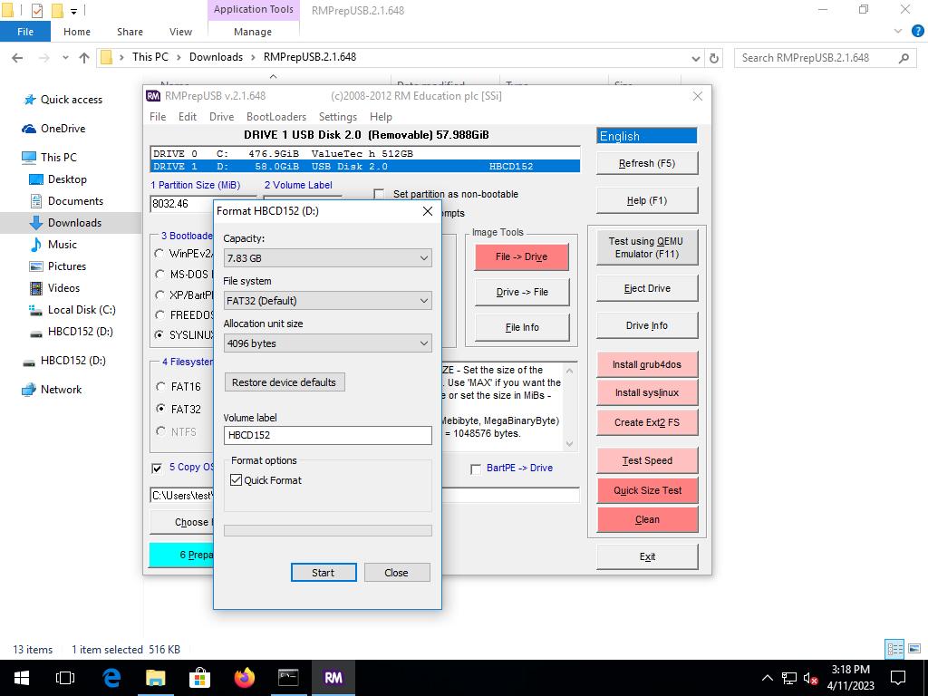Open the Allocation unit size dropdown
The image size is (928, 696).
[x=327, y=343]
